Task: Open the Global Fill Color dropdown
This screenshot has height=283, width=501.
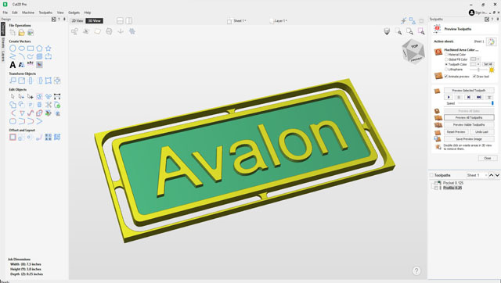Action: pos(478,59)
